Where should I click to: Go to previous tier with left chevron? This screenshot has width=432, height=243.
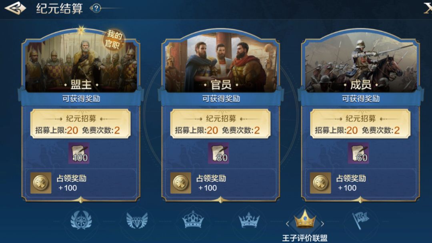288,223
